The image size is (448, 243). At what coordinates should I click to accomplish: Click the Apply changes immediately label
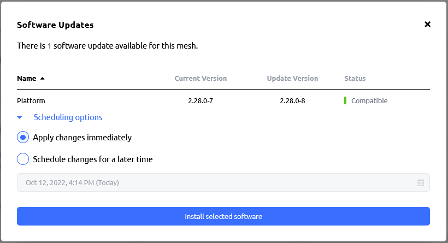click(x=82, y=138)
